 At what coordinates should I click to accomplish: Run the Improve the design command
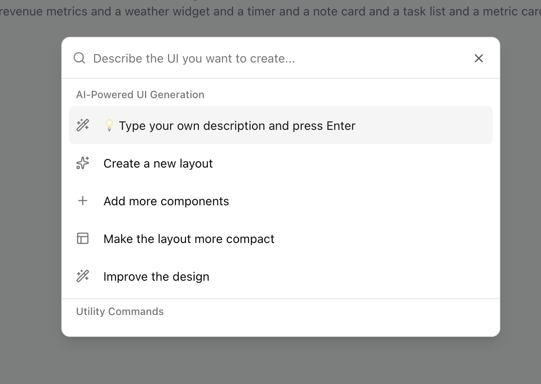[x=156, y=276]
